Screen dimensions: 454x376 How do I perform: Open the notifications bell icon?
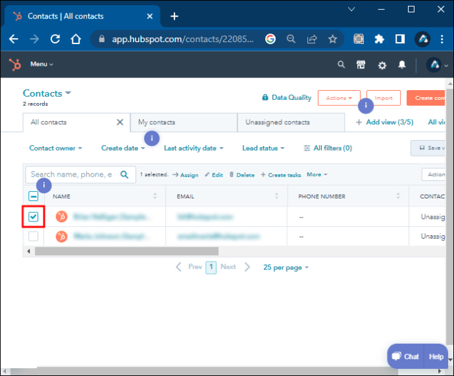pyautogui.click(x=402, y=64)
